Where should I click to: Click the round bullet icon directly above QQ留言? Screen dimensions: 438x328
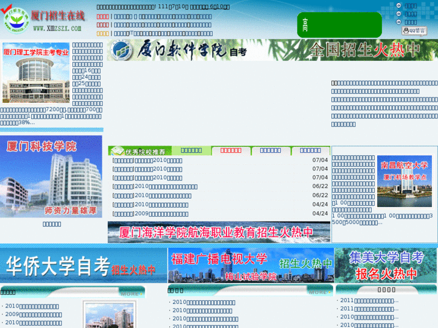coord(399,22)
